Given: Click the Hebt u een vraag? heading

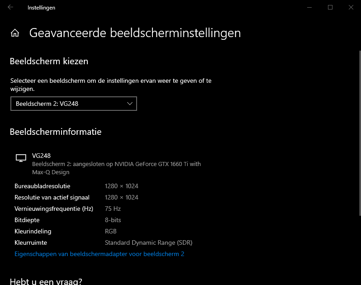Looking at the screenshot, I should (x=46, y=281).
